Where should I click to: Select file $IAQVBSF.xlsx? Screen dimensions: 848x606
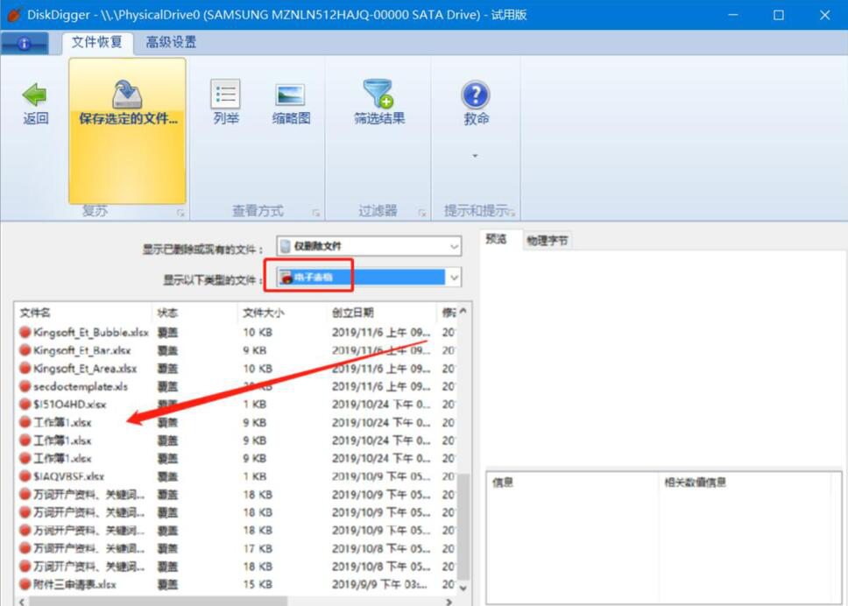tap(68, 476)
